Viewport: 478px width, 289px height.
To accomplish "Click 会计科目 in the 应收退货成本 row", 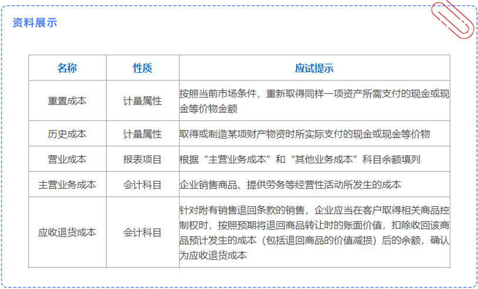I will point(142,233).
